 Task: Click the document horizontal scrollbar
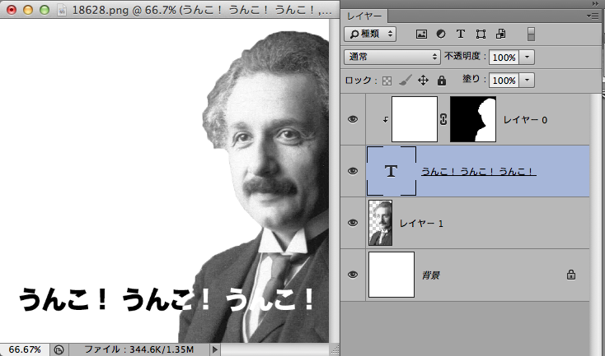275,349
